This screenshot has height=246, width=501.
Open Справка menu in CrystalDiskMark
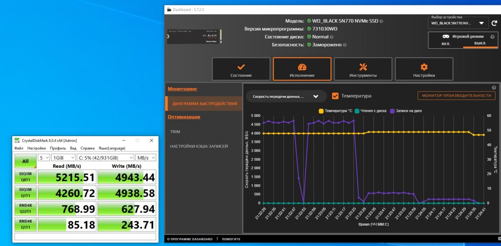[x=88, y=148]
